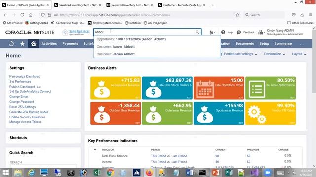Image resolution: width=316 pixels, height=177 pixels.
Task: Open the Payments menu
Action: pos(70,44)
